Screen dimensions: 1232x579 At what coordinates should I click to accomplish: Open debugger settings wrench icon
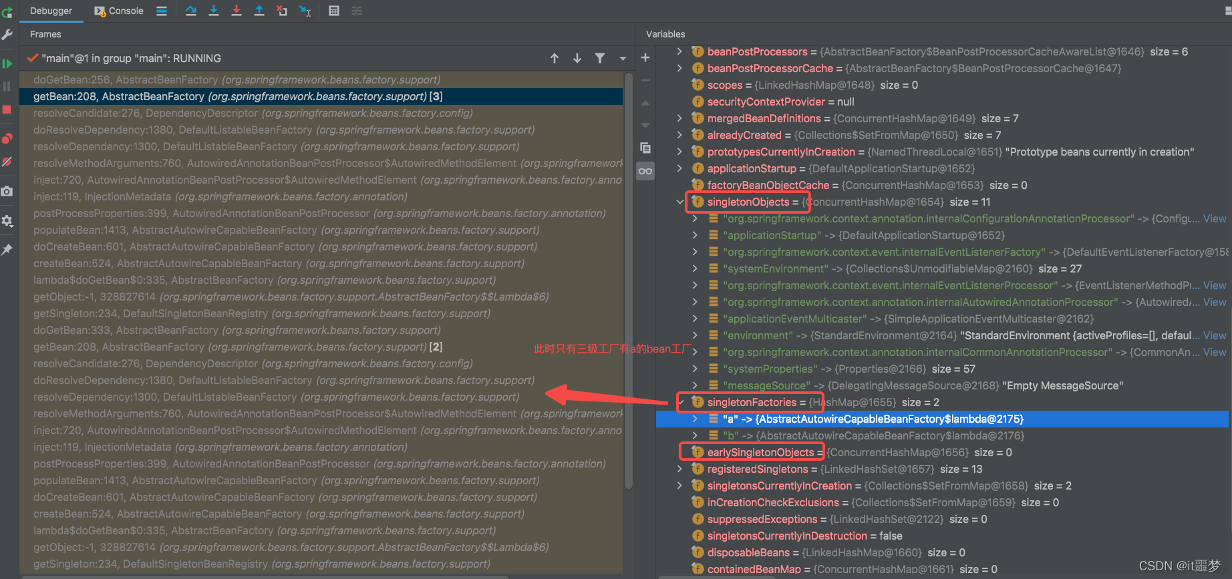click(x=7, y=35)
